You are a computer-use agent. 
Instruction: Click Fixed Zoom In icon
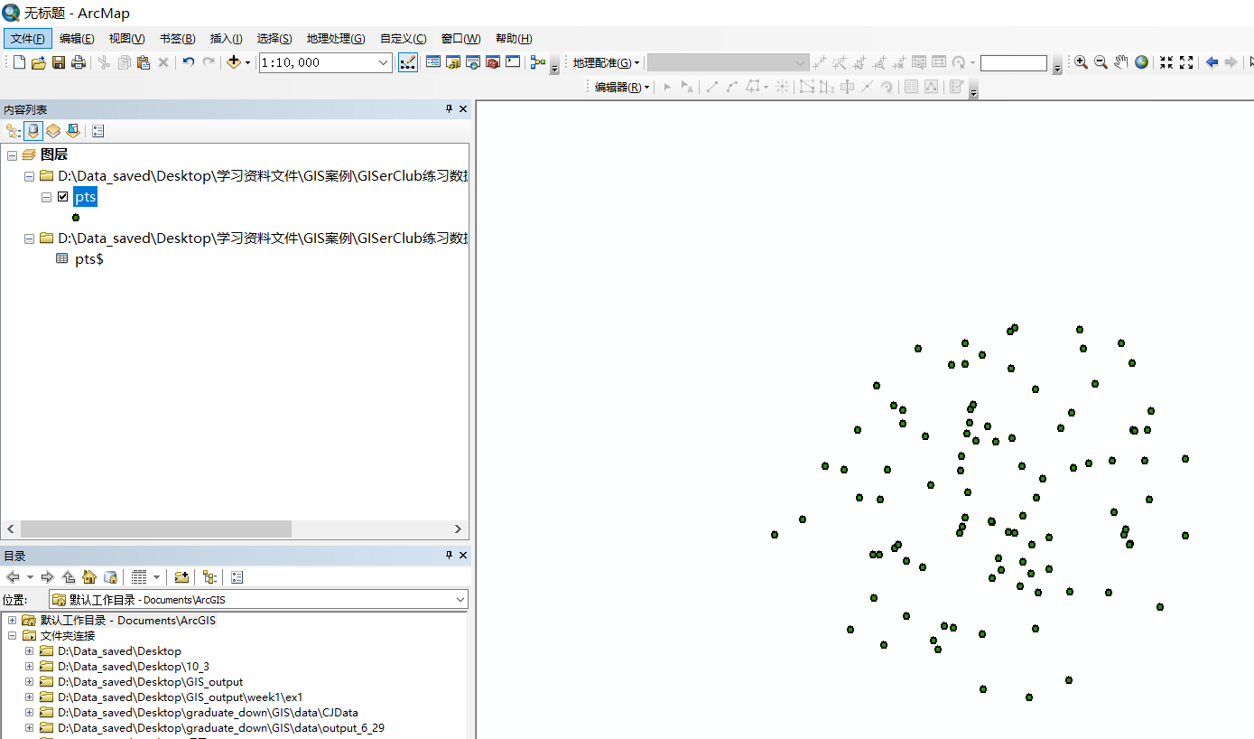tap(1166, 62)
